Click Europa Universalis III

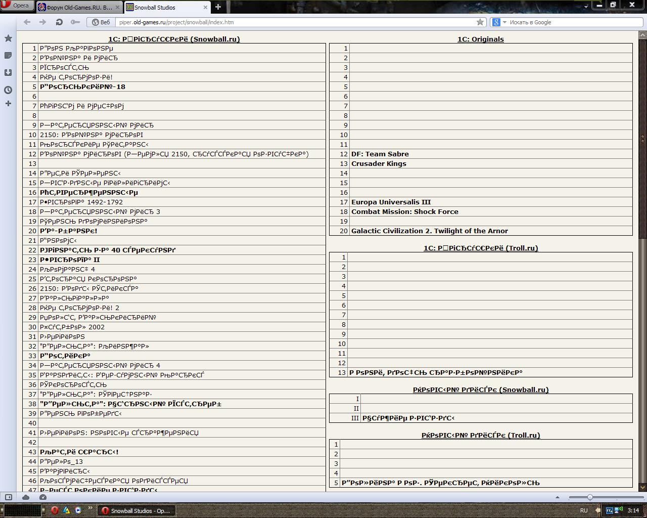pyautogui.click(x=391, y=202)
